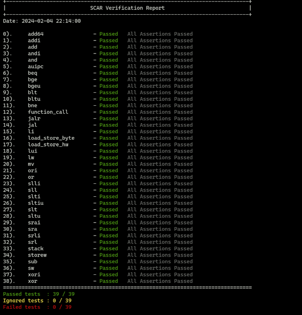This screenshot has height=315, width=302.
Task: Click the Passed status for auipc
Action: tap(108, 66)
